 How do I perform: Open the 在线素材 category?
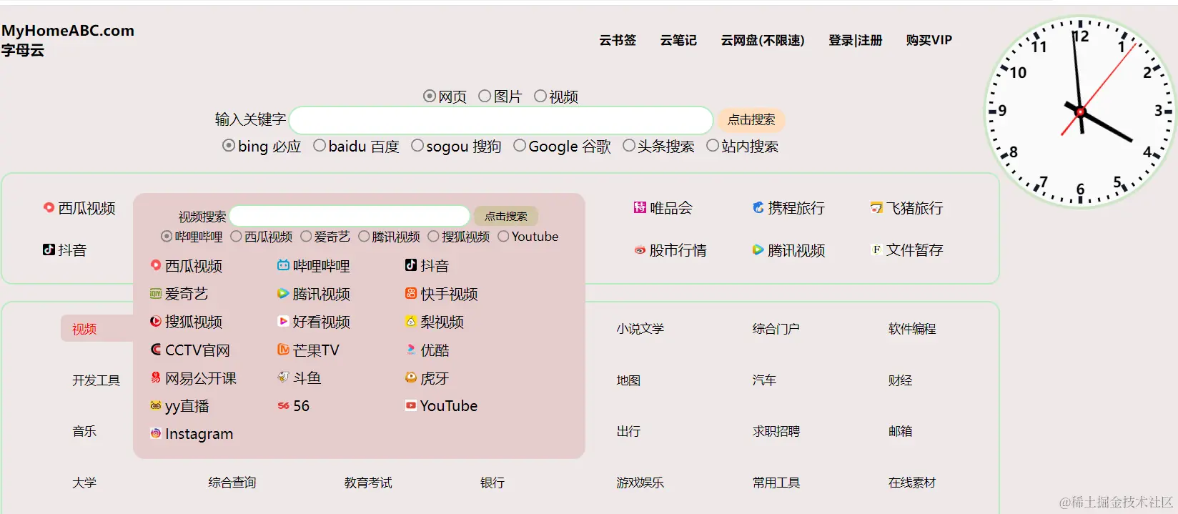(x=912, y=483)
